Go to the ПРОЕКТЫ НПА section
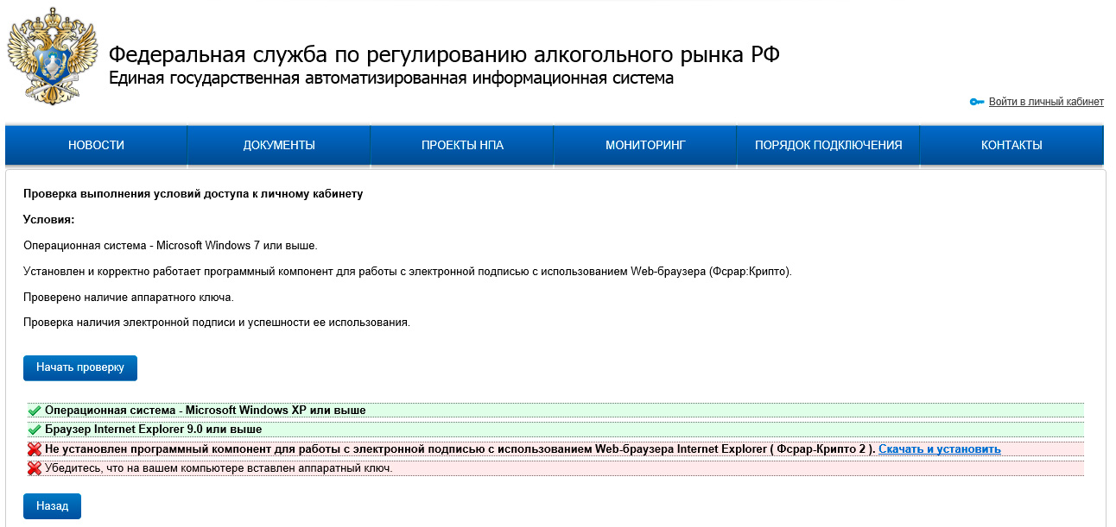This screenshot has height=527, width=1116. click(462, 145)
